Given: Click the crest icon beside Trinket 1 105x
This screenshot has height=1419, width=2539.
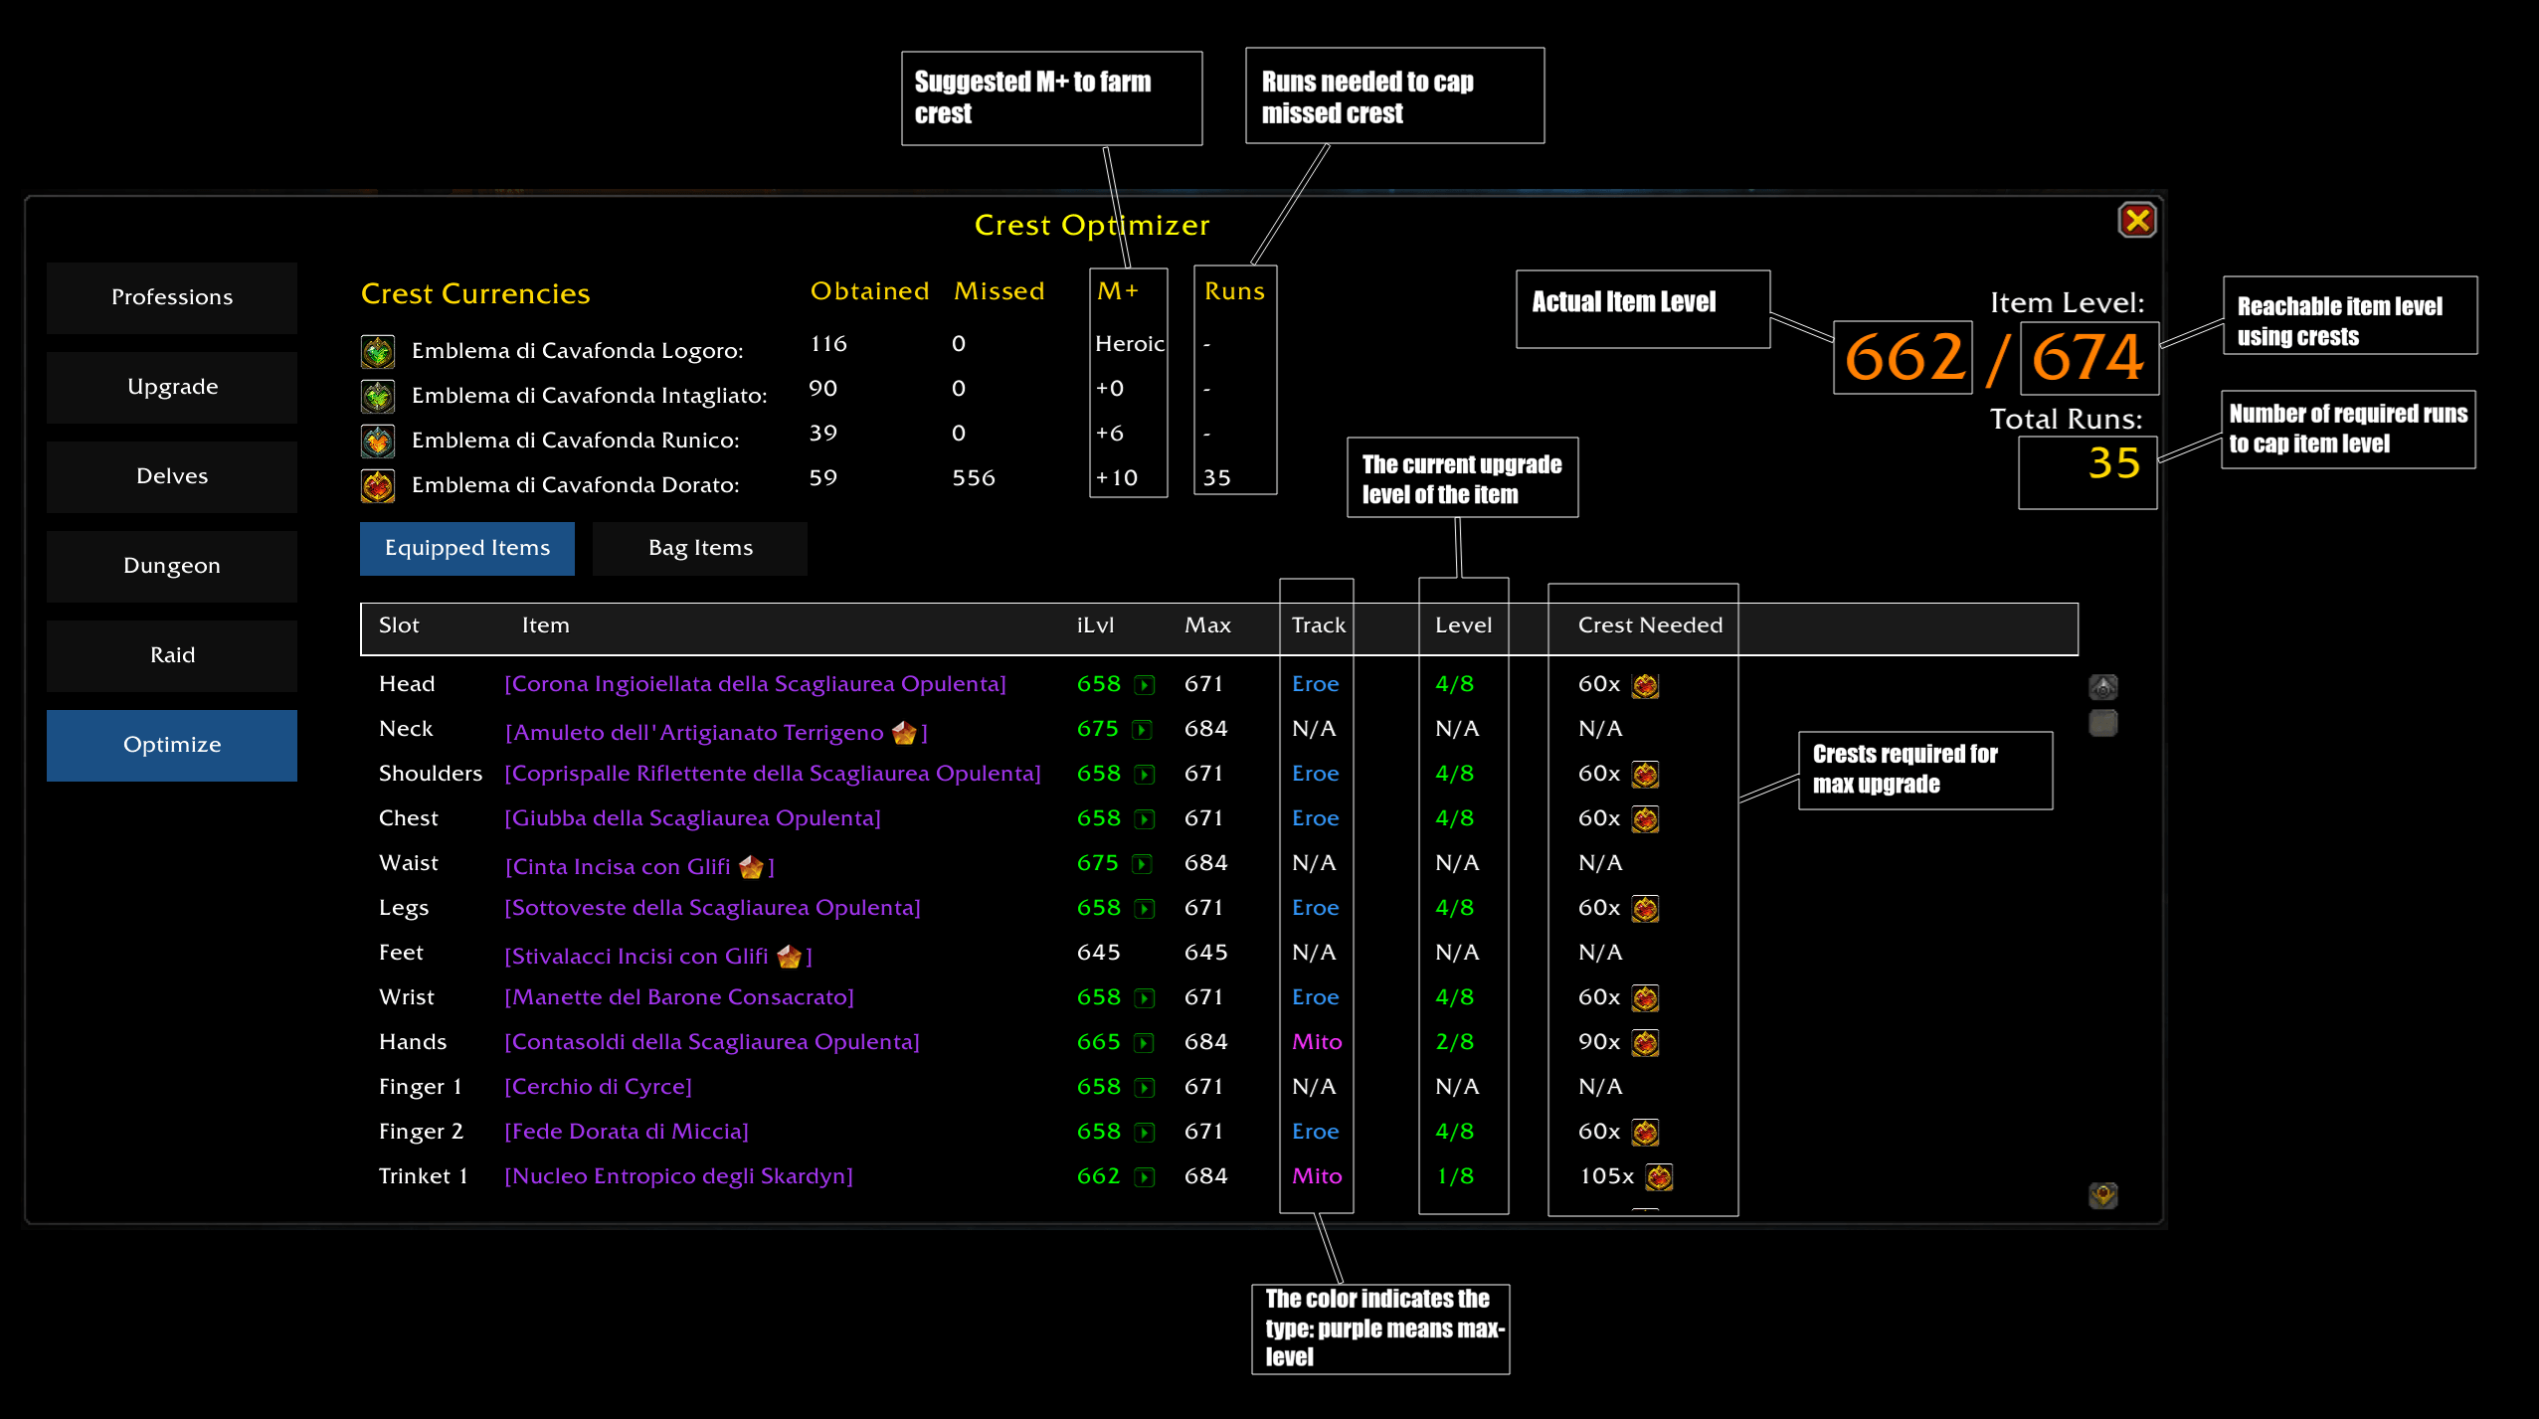Looking at the screenshot, I should tap(1659, 1177).
